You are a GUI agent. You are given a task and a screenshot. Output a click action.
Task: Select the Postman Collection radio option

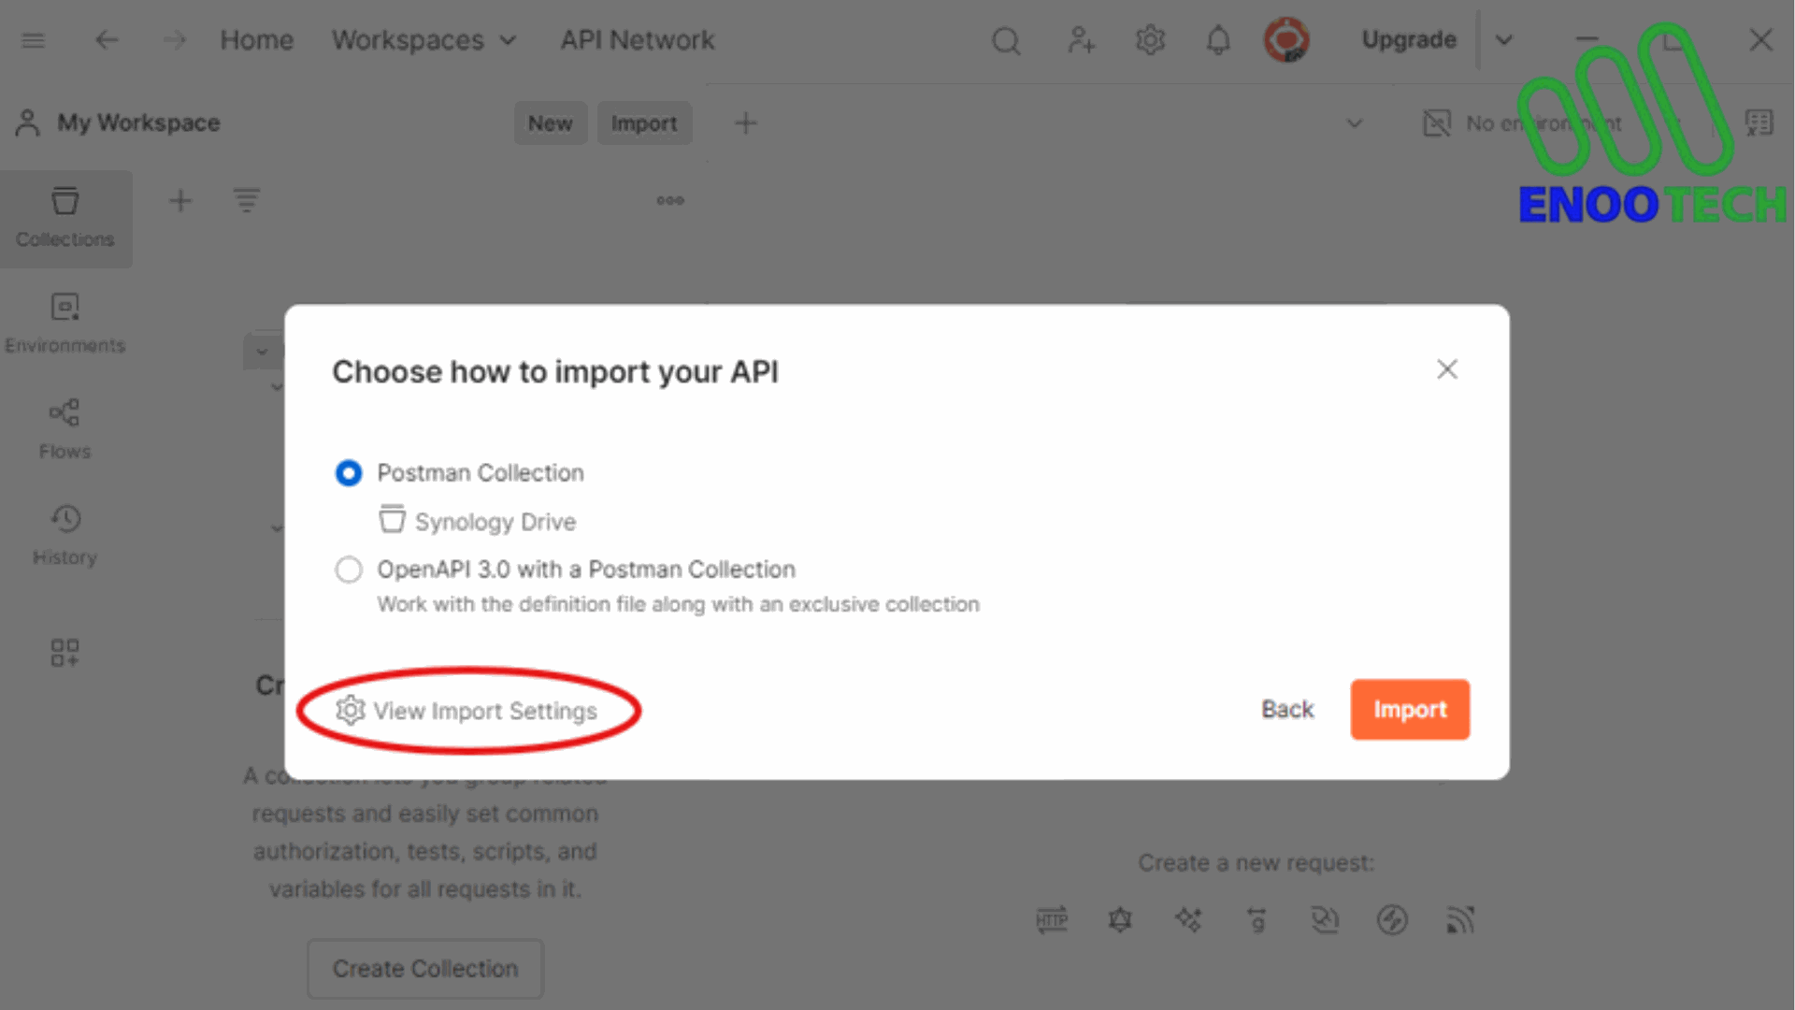[349, 473]
